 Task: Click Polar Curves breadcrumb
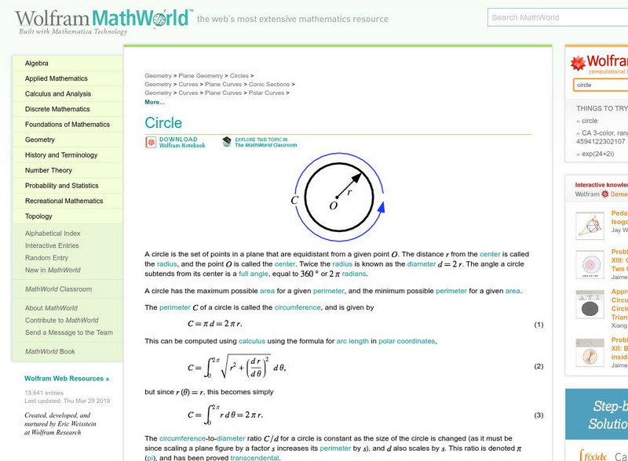pos(266,93)
